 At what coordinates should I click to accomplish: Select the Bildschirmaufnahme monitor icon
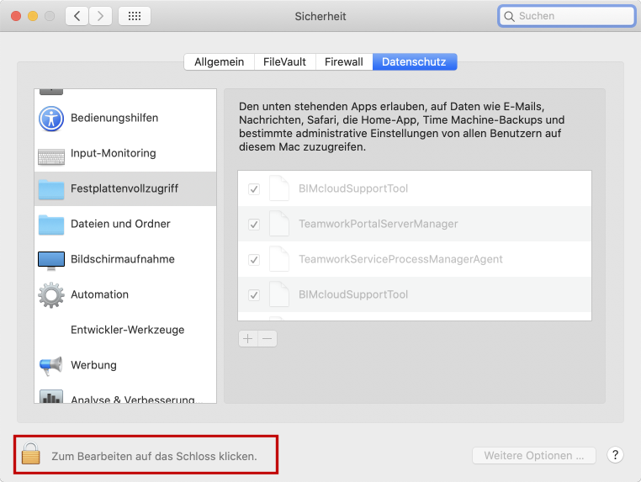[x=51, y=259]
